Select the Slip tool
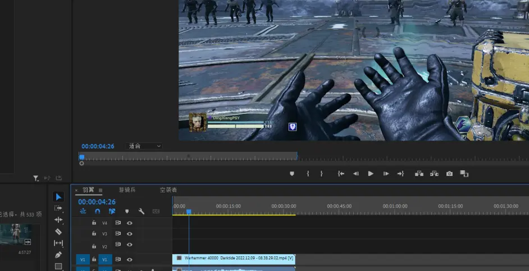 (58, 243)
